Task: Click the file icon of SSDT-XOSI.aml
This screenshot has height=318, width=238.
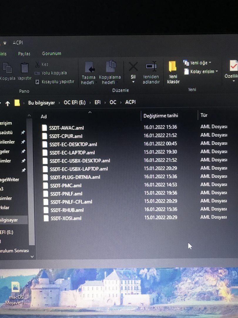Action: point(46,218)
